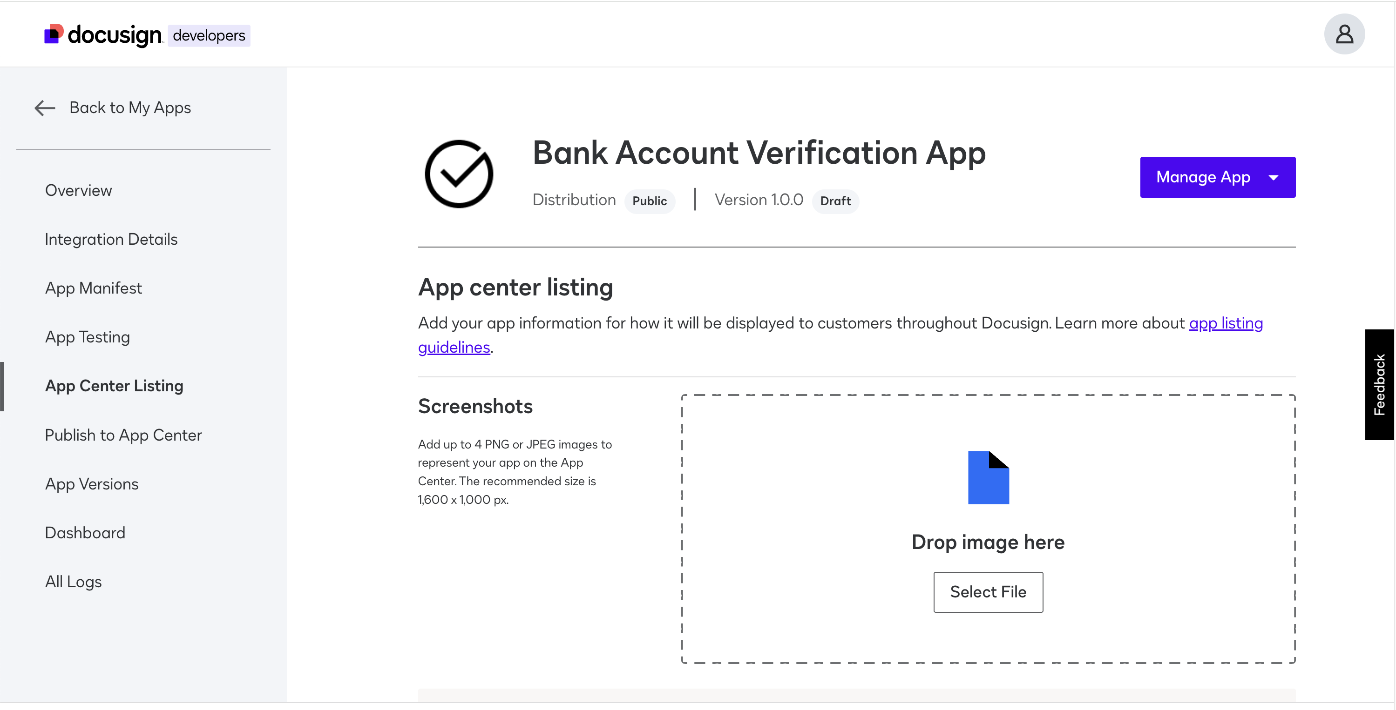Open All Logs page

coord(73,581)
